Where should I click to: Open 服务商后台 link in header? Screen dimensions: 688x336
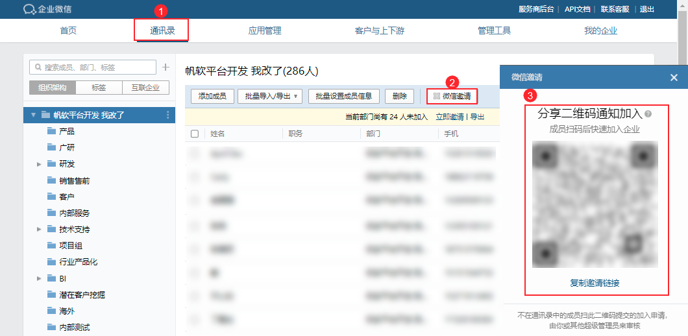pos(536,9)
